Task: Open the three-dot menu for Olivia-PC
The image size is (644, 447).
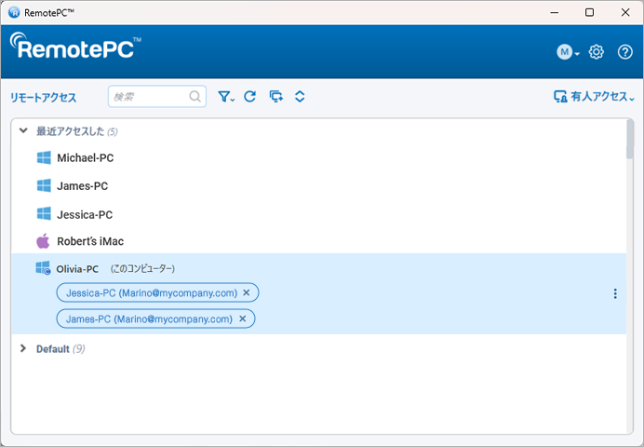Action: click(615, 293)
